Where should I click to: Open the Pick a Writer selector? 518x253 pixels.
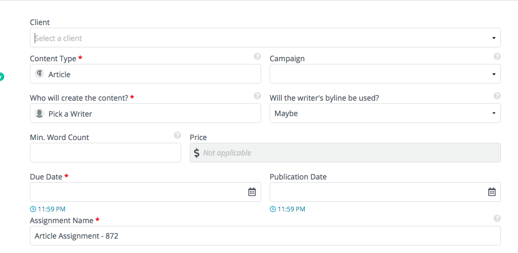[145, 113]
